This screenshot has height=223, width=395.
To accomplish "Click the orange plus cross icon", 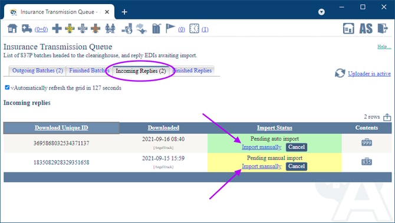I will click(96, 29).
